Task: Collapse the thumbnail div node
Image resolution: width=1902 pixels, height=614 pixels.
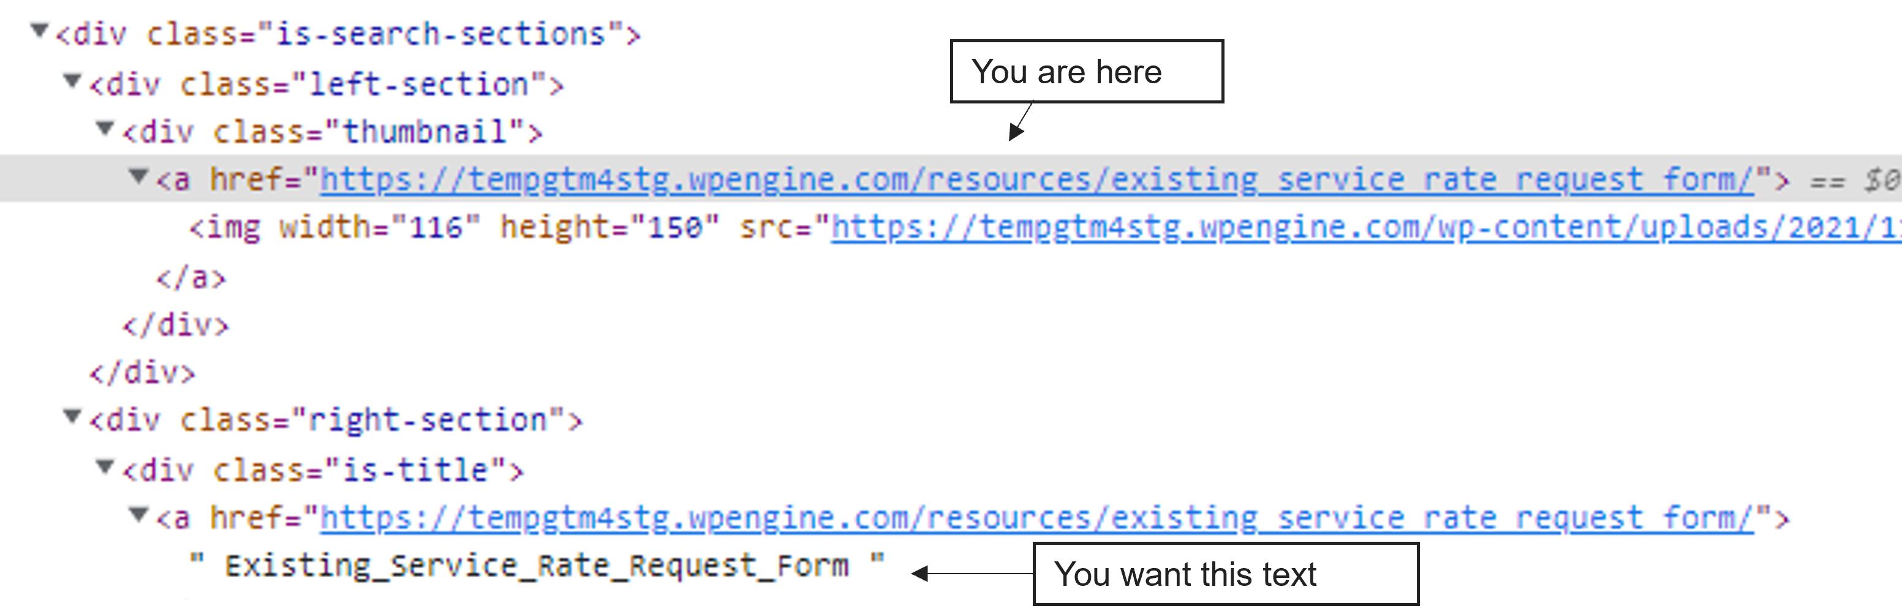Action: click(105, 129)
